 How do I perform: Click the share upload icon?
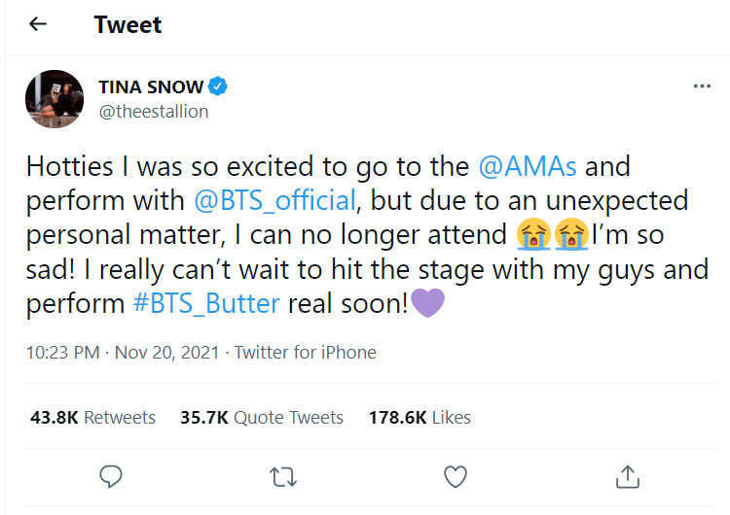[628, 475]
